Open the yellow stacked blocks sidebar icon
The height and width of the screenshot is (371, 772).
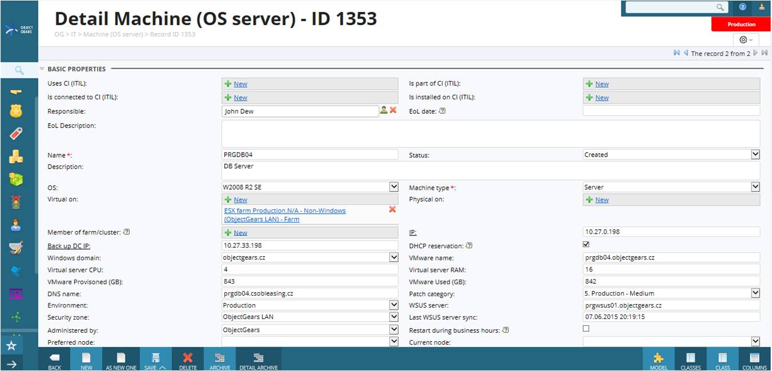pos(16,157)
